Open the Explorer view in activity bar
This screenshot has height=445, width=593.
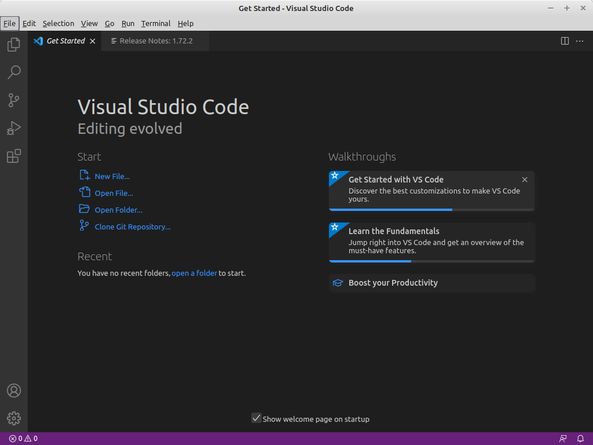click(x=14, y=45)
